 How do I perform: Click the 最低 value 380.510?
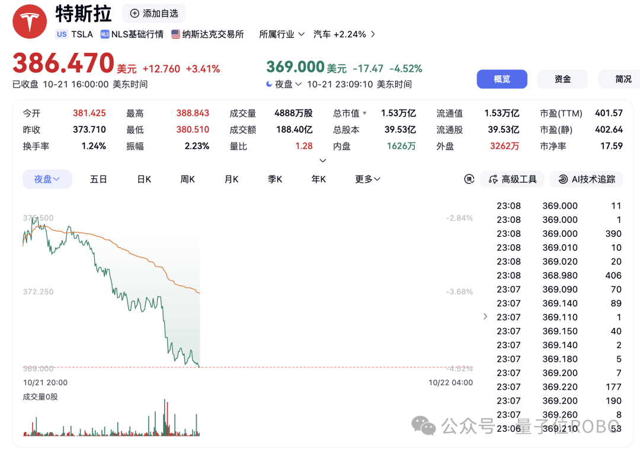click(x=193, y=129)
